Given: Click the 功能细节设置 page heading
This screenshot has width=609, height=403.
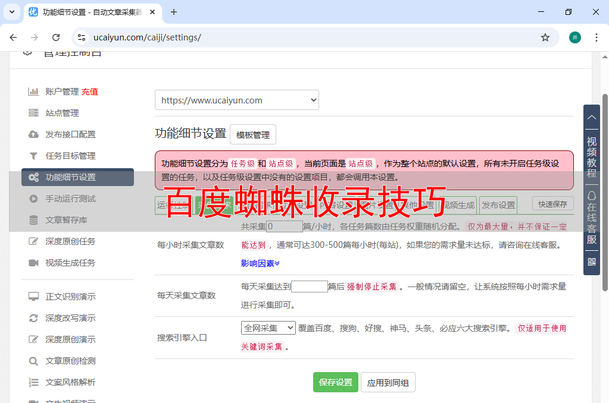Looking at the screenshot, I should pyautogui.click(x=190, y=133).
